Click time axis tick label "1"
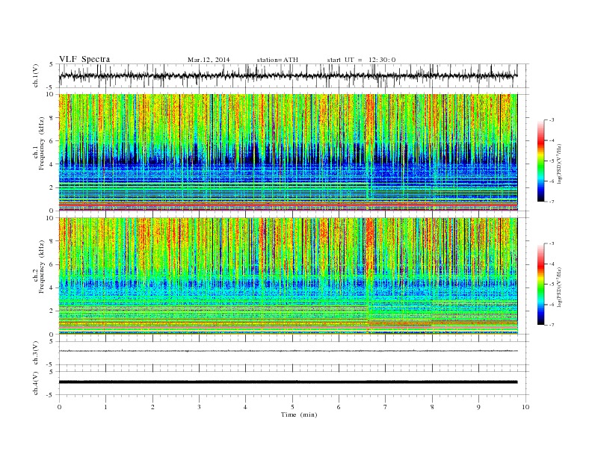 [x=105, y=407]
